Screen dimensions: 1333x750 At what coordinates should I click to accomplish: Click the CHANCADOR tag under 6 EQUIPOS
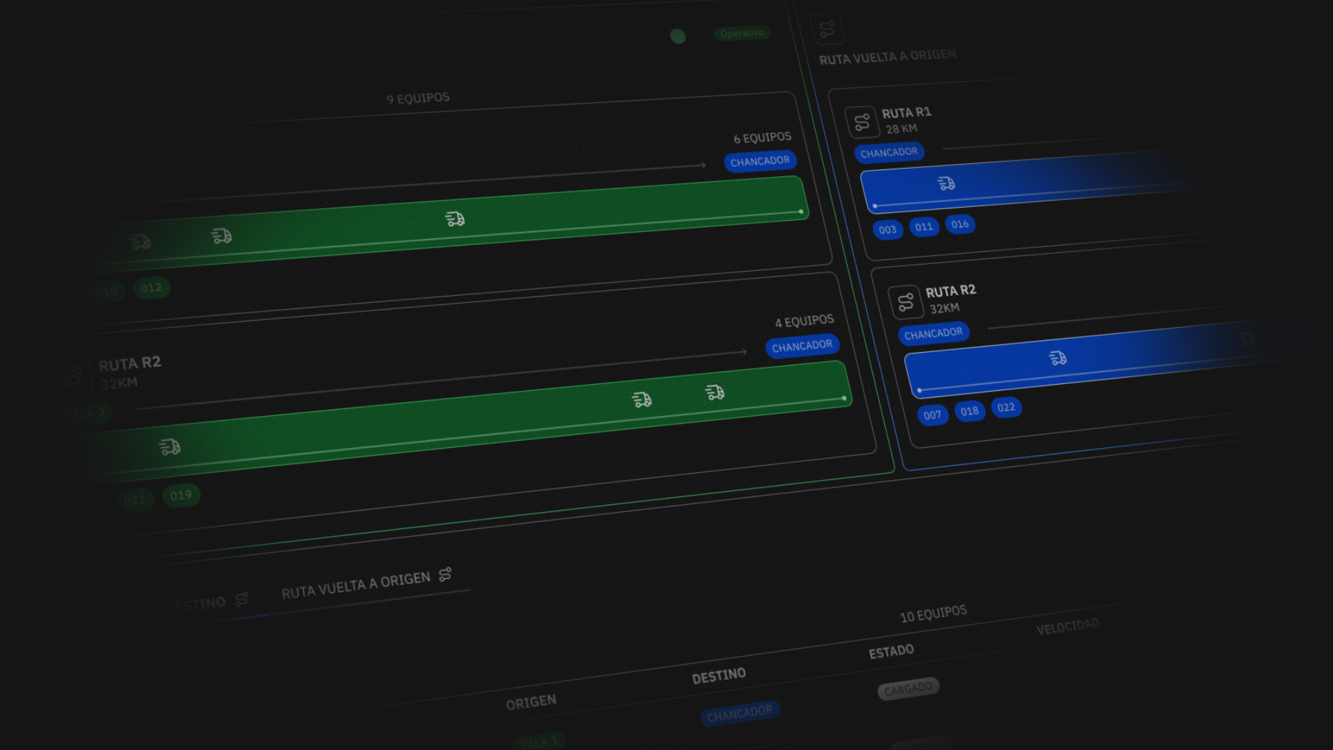pos(760,161)
